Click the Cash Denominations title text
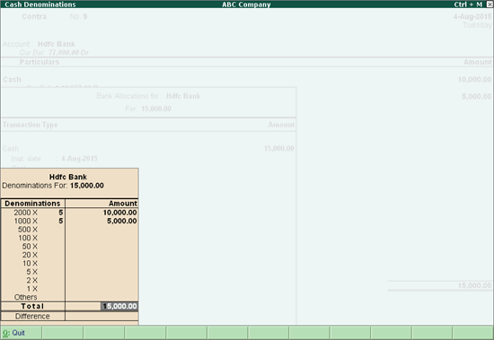This screenshot has height=340, width=494. click(40, 4)
